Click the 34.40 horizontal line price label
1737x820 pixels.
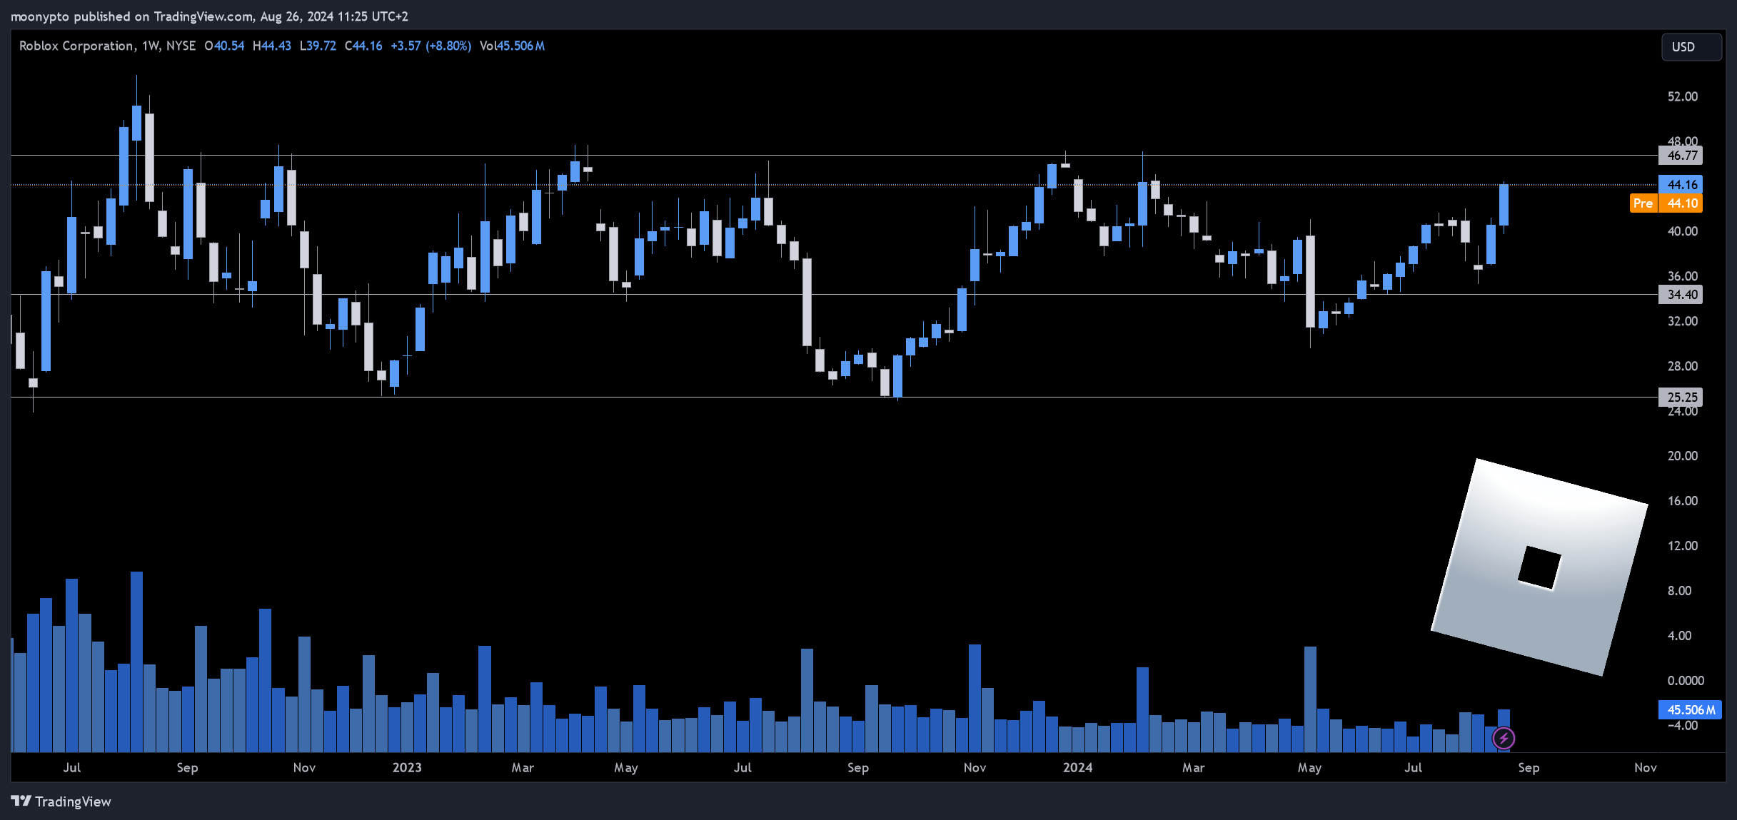pos(1681,295)
